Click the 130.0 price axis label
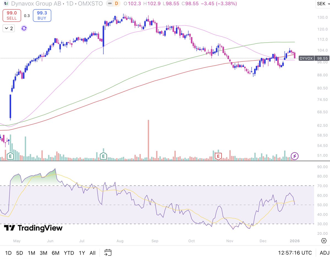330x259 pixels. tap(322, 17)
